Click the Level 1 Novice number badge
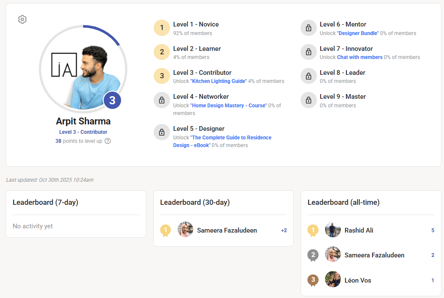The image size is (444, 298). point(162,28)
